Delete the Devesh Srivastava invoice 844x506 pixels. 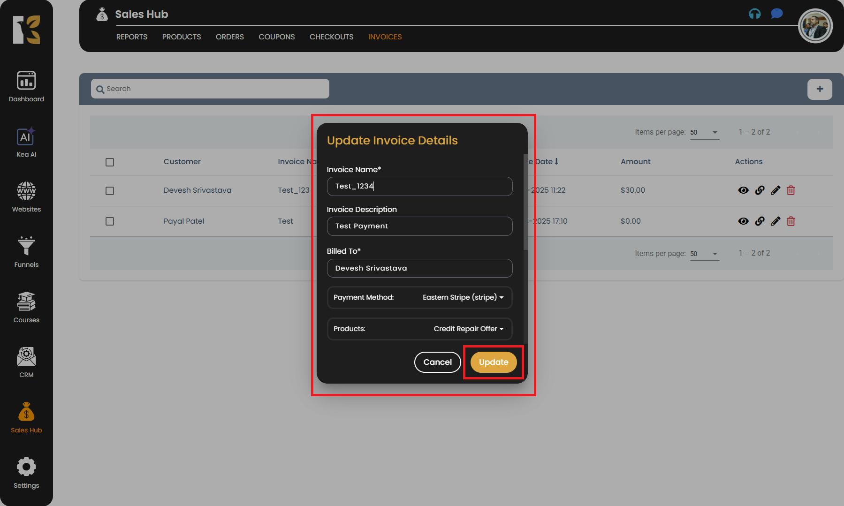point(791,190)
